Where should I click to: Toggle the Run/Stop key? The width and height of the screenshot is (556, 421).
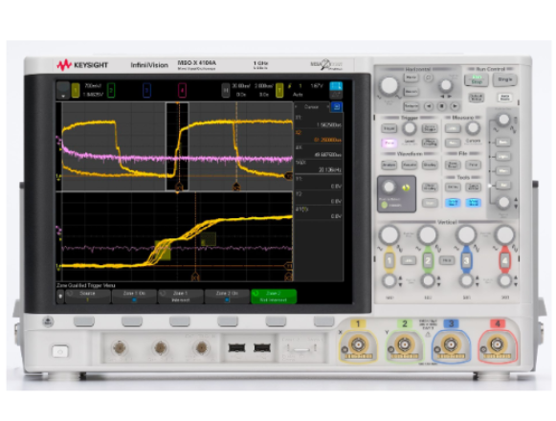pos(477,79)
